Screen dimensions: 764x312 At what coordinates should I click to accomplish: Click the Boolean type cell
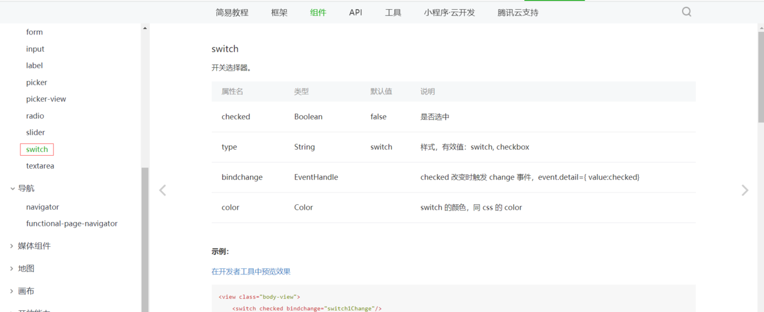click(308, 116)
